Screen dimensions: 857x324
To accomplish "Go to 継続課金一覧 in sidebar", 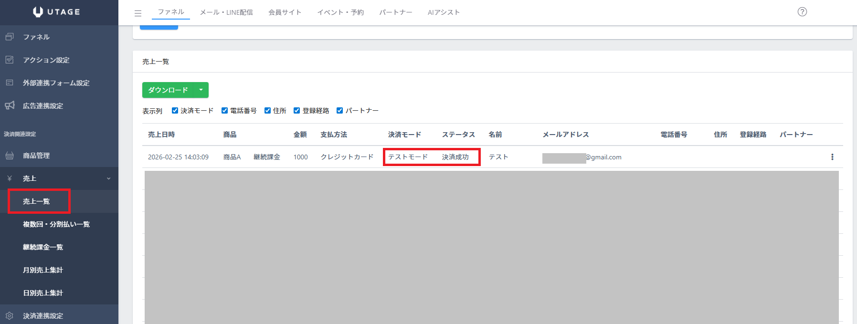I will click(43, 247).
